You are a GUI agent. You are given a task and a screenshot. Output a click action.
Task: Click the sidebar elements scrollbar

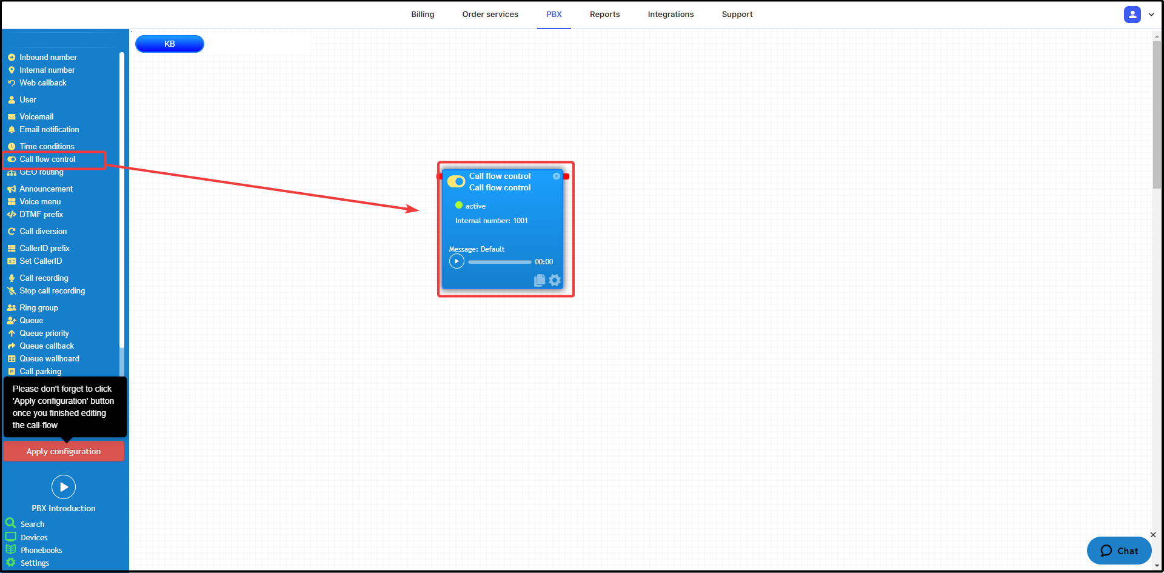122,200
